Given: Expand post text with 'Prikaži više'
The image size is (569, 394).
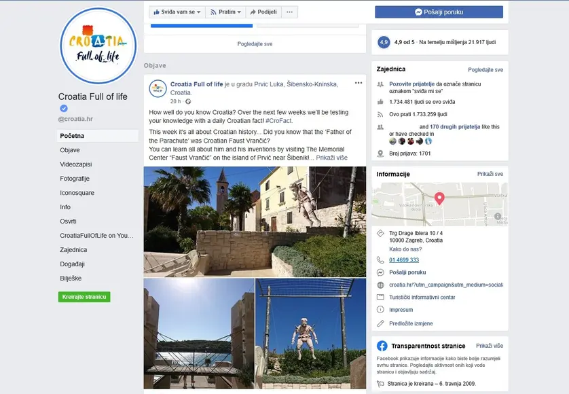Looking at the screenshot, I should [x=331, y=158].
